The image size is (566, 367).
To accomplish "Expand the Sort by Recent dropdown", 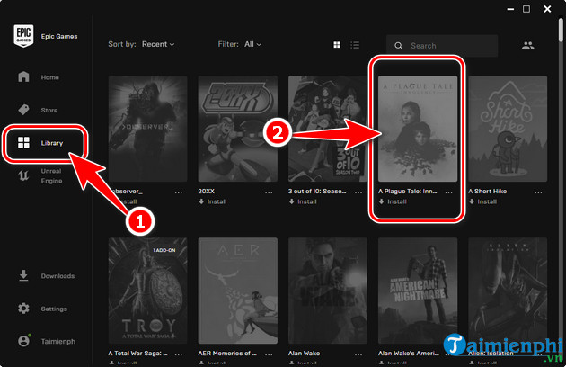I will pyautogui.click(x=157, y=44).
